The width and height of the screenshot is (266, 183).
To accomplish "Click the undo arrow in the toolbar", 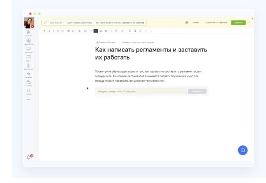I will [146, 31].
